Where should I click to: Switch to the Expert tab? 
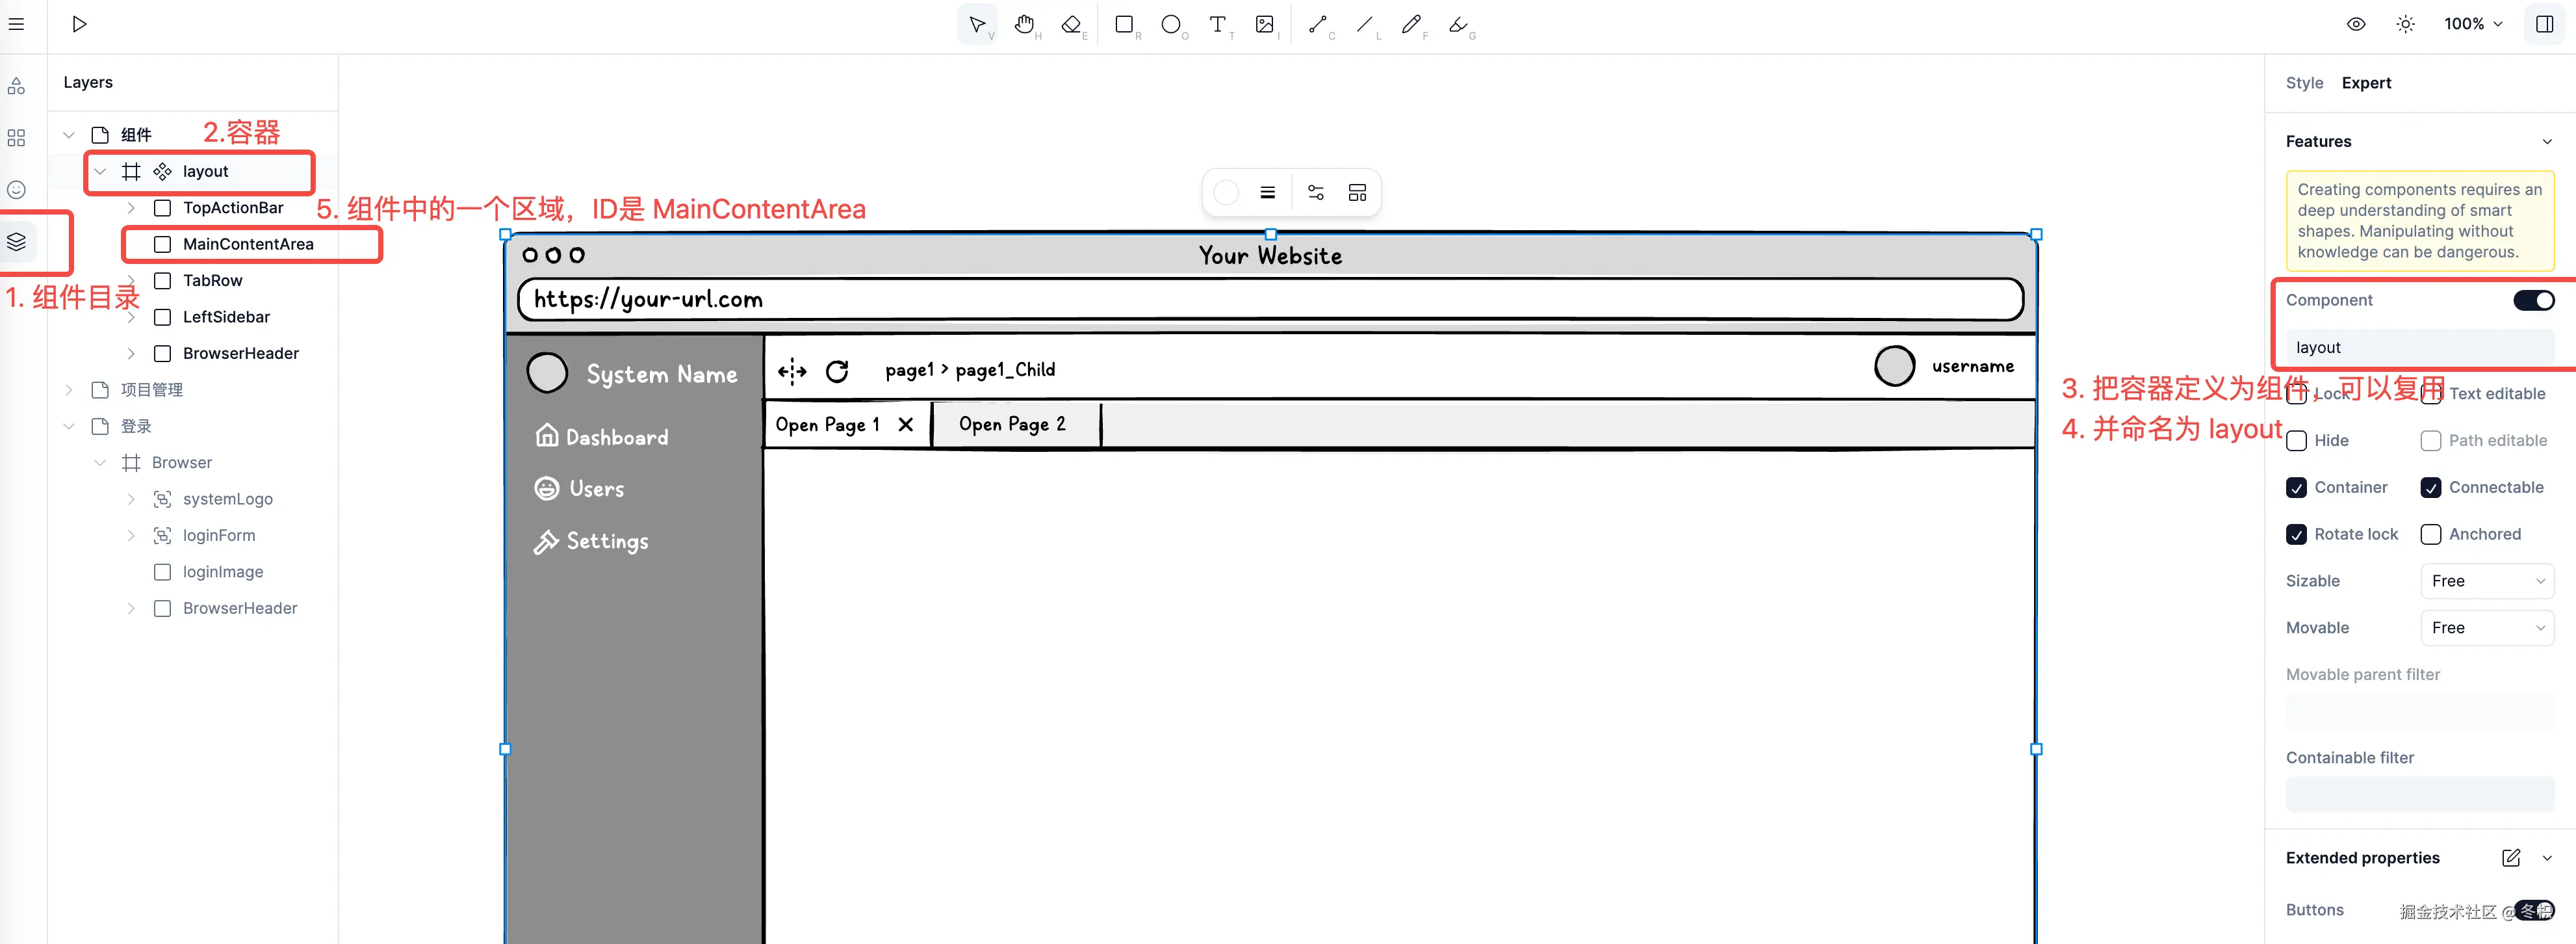click(2366, 83)
